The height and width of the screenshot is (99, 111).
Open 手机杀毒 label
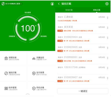pyautogui.click(x=40, y=88)
